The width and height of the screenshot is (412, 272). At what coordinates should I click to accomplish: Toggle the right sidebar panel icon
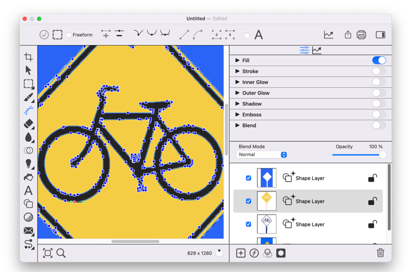pos(380,35)
